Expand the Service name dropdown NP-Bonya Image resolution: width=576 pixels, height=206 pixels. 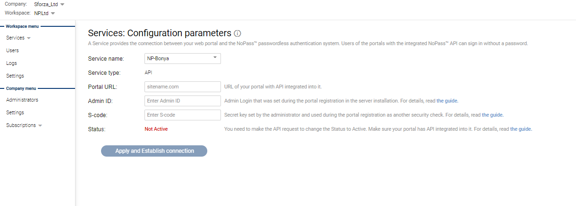[x=182, y=59]
